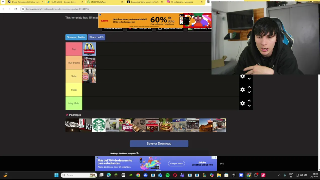Click the green Muy Mala tier label
Screen dimensions: 320x180
(74, 103)
